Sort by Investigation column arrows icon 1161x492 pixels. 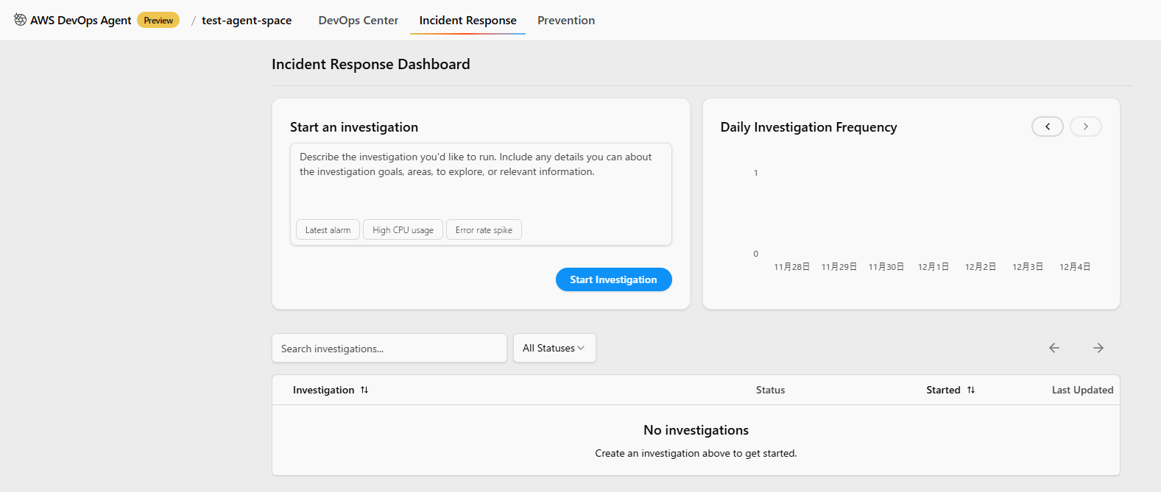pos(364,390)
